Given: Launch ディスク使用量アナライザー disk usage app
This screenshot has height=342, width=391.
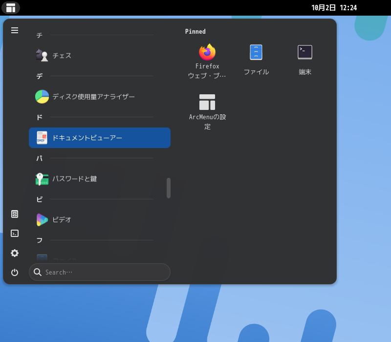Looking at the screenshot, I should [100, 97].
